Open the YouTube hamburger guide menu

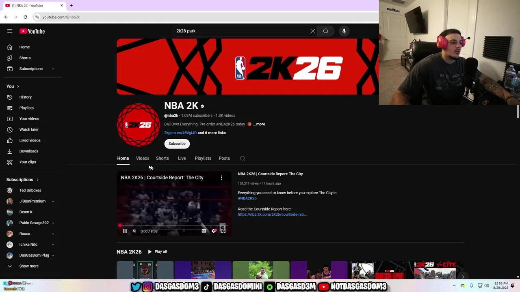(10, 31)
